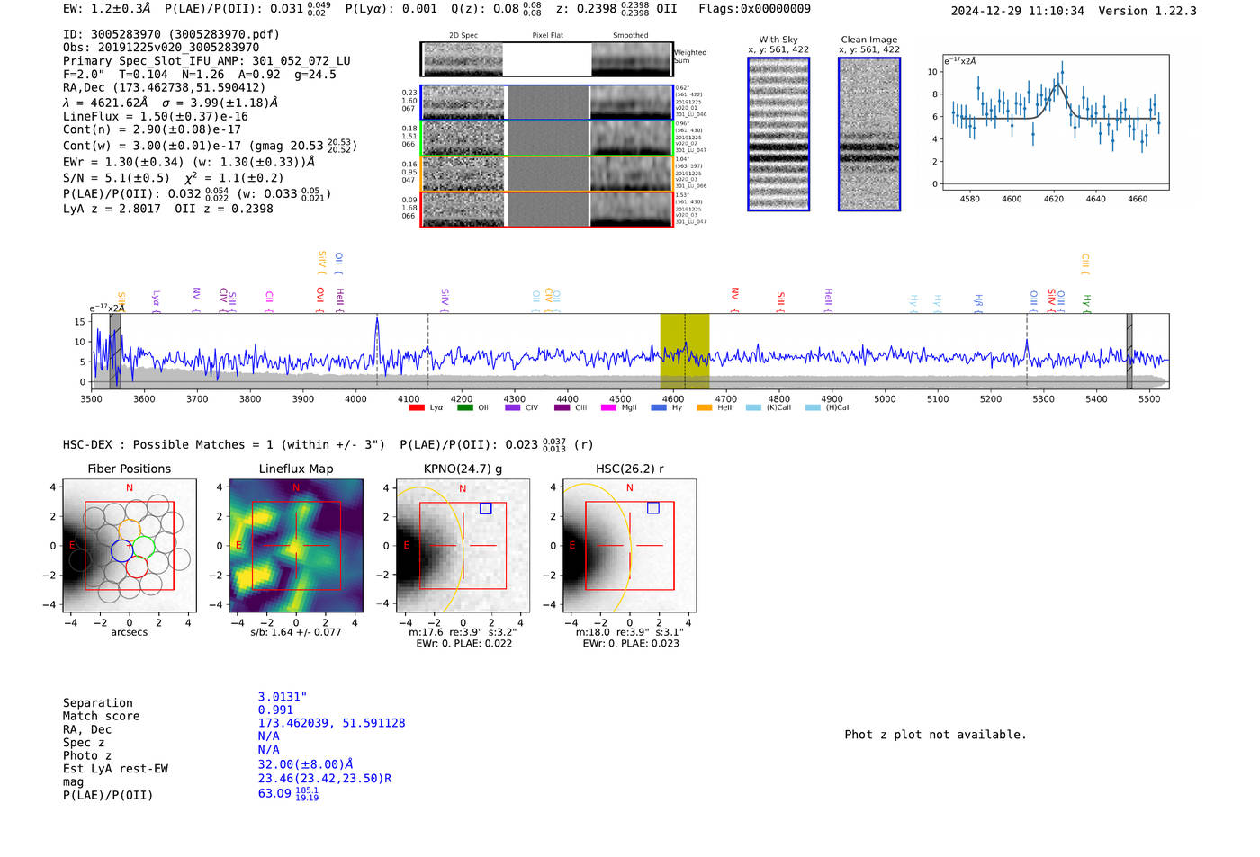Click the red OVI line label
The height and width of the screenshot is (857, 1260).
[x=319, y=299]
